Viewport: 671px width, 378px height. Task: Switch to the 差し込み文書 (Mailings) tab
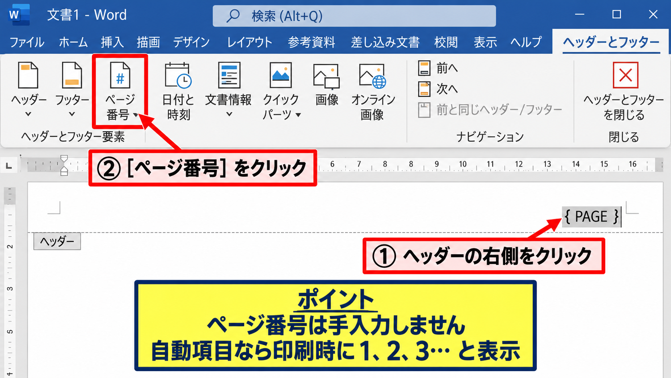coord(385,42)
